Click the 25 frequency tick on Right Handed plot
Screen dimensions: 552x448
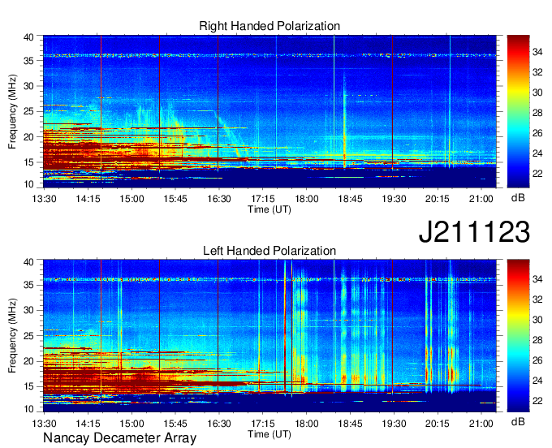click(28, 111)
